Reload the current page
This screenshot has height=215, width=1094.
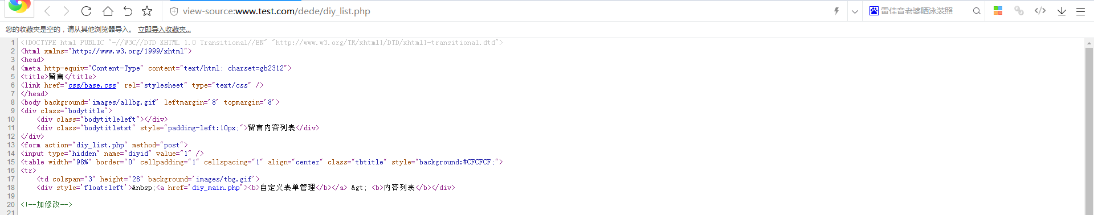[x=86, y=11]
